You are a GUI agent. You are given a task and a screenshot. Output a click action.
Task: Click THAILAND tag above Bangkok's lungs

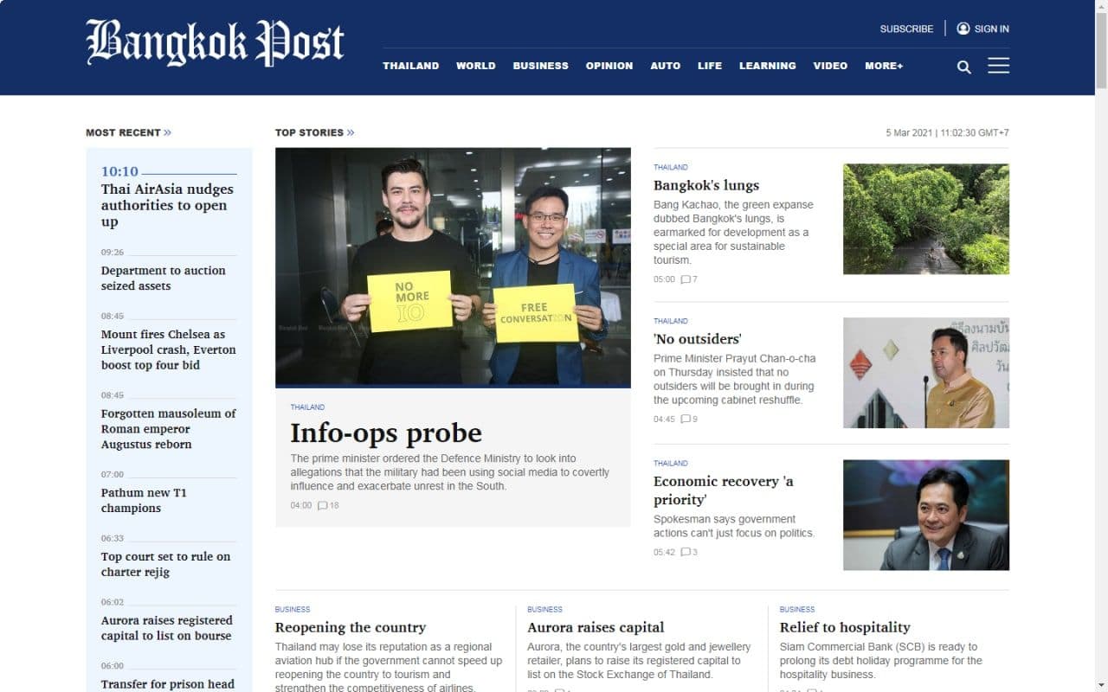point(671,167)
